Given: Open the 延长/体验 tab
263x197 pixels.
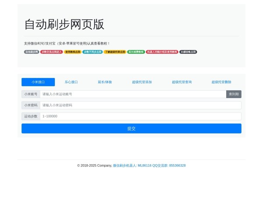Looking at the screenshot, I should point(104,82).
